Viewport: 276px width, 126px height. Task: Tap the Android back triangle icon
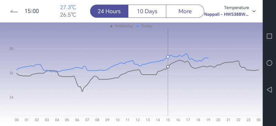(269, 90)
